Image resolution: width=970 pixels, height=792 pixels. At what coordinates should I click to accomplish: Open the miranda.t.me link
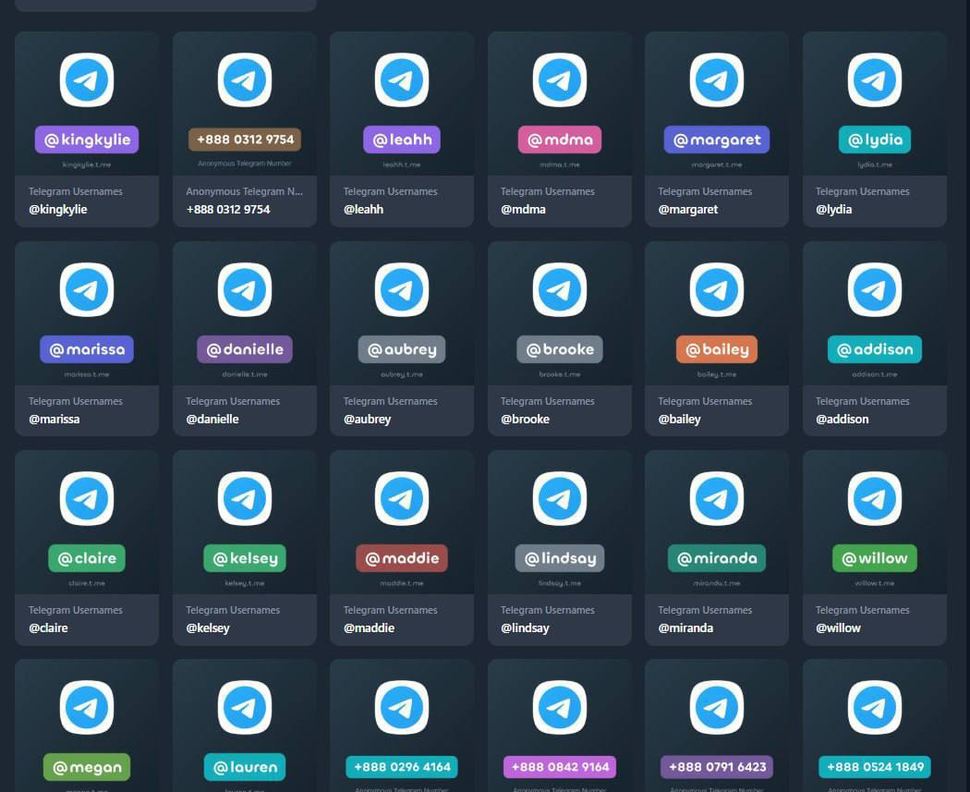716,583
